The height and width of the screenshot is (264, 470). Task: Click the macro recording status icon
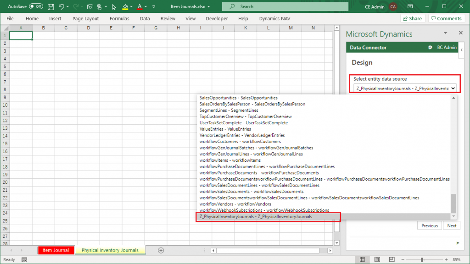(24, 260)
